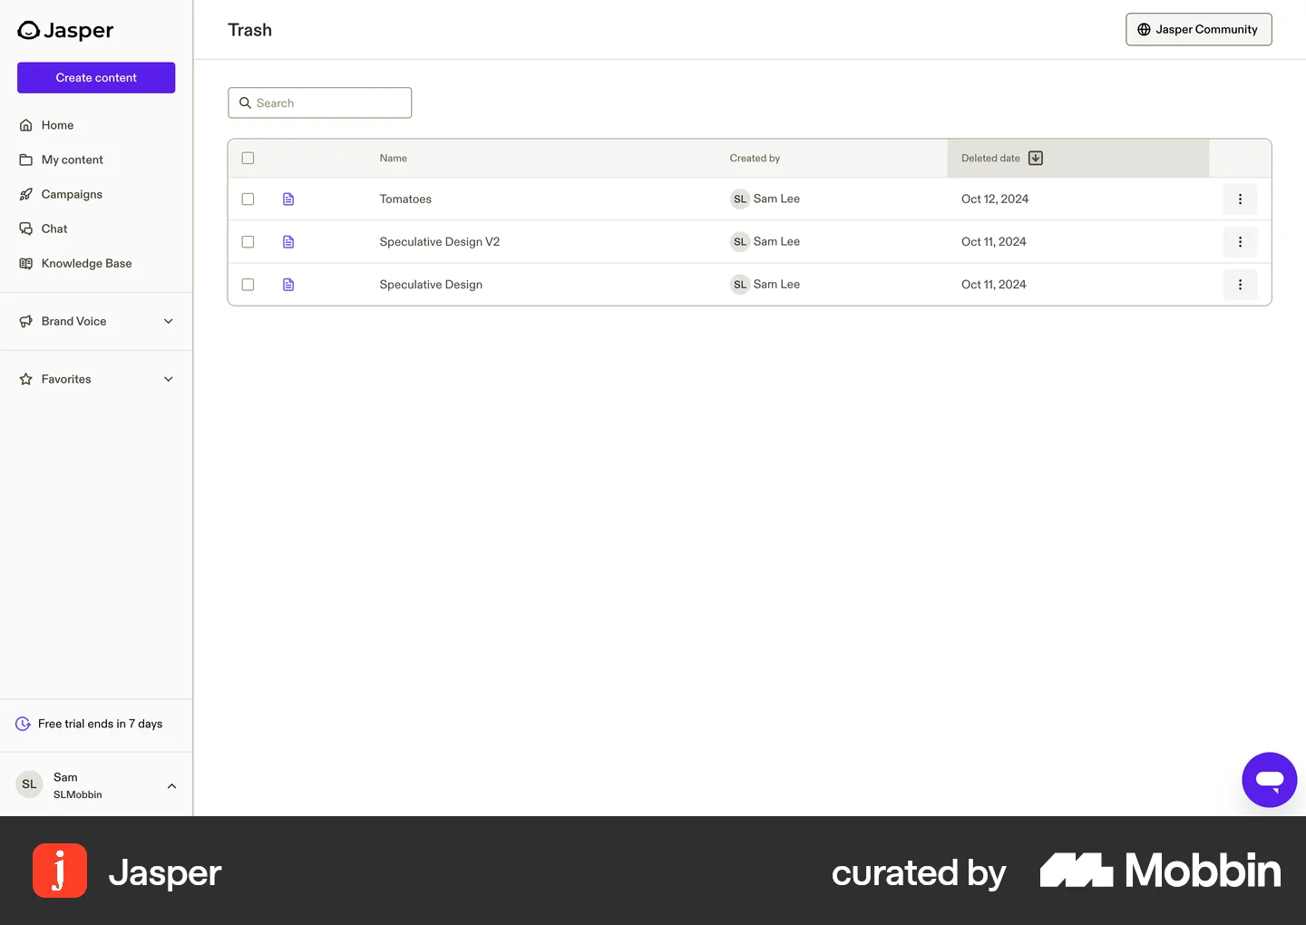Expand the Sam account menu chevron
The image size is (1306, 925).
[x=171, y=785]
